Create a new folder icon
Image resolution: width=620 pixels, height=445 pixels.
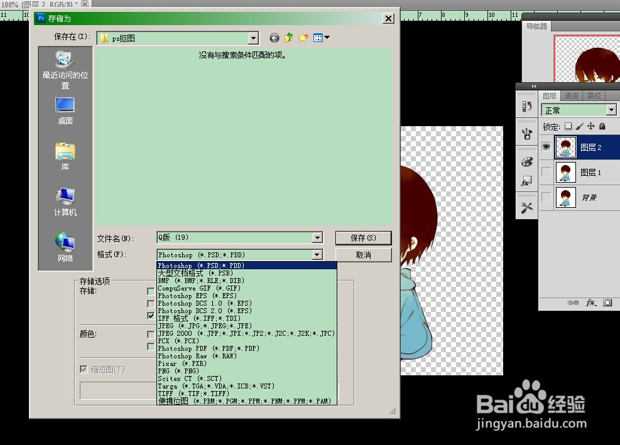click(303, 38)
